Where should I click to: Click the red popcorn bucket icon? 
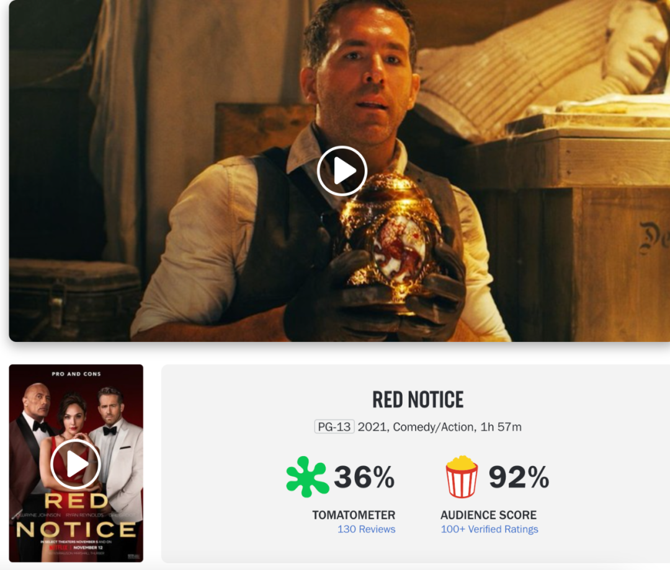point(462,476)
